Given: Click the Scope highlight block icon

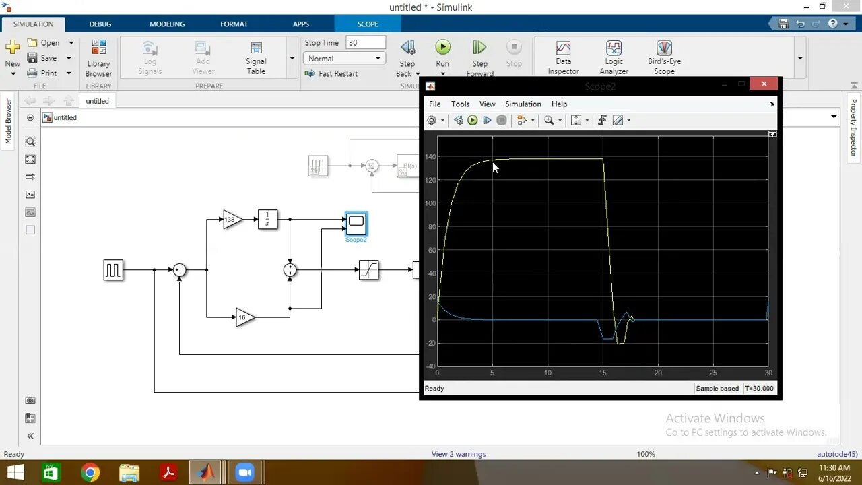Looking at the screenshot, I should pos(521,120).
